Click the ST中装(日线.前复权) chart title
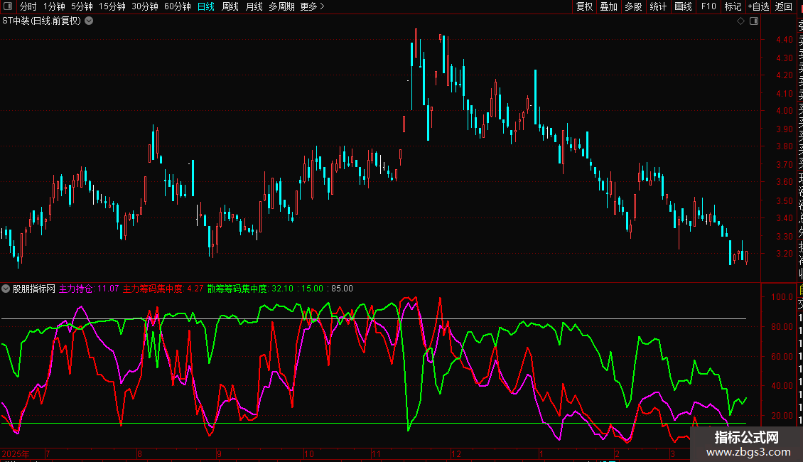Viewport: 803px width, 462px height. [41, 21]
